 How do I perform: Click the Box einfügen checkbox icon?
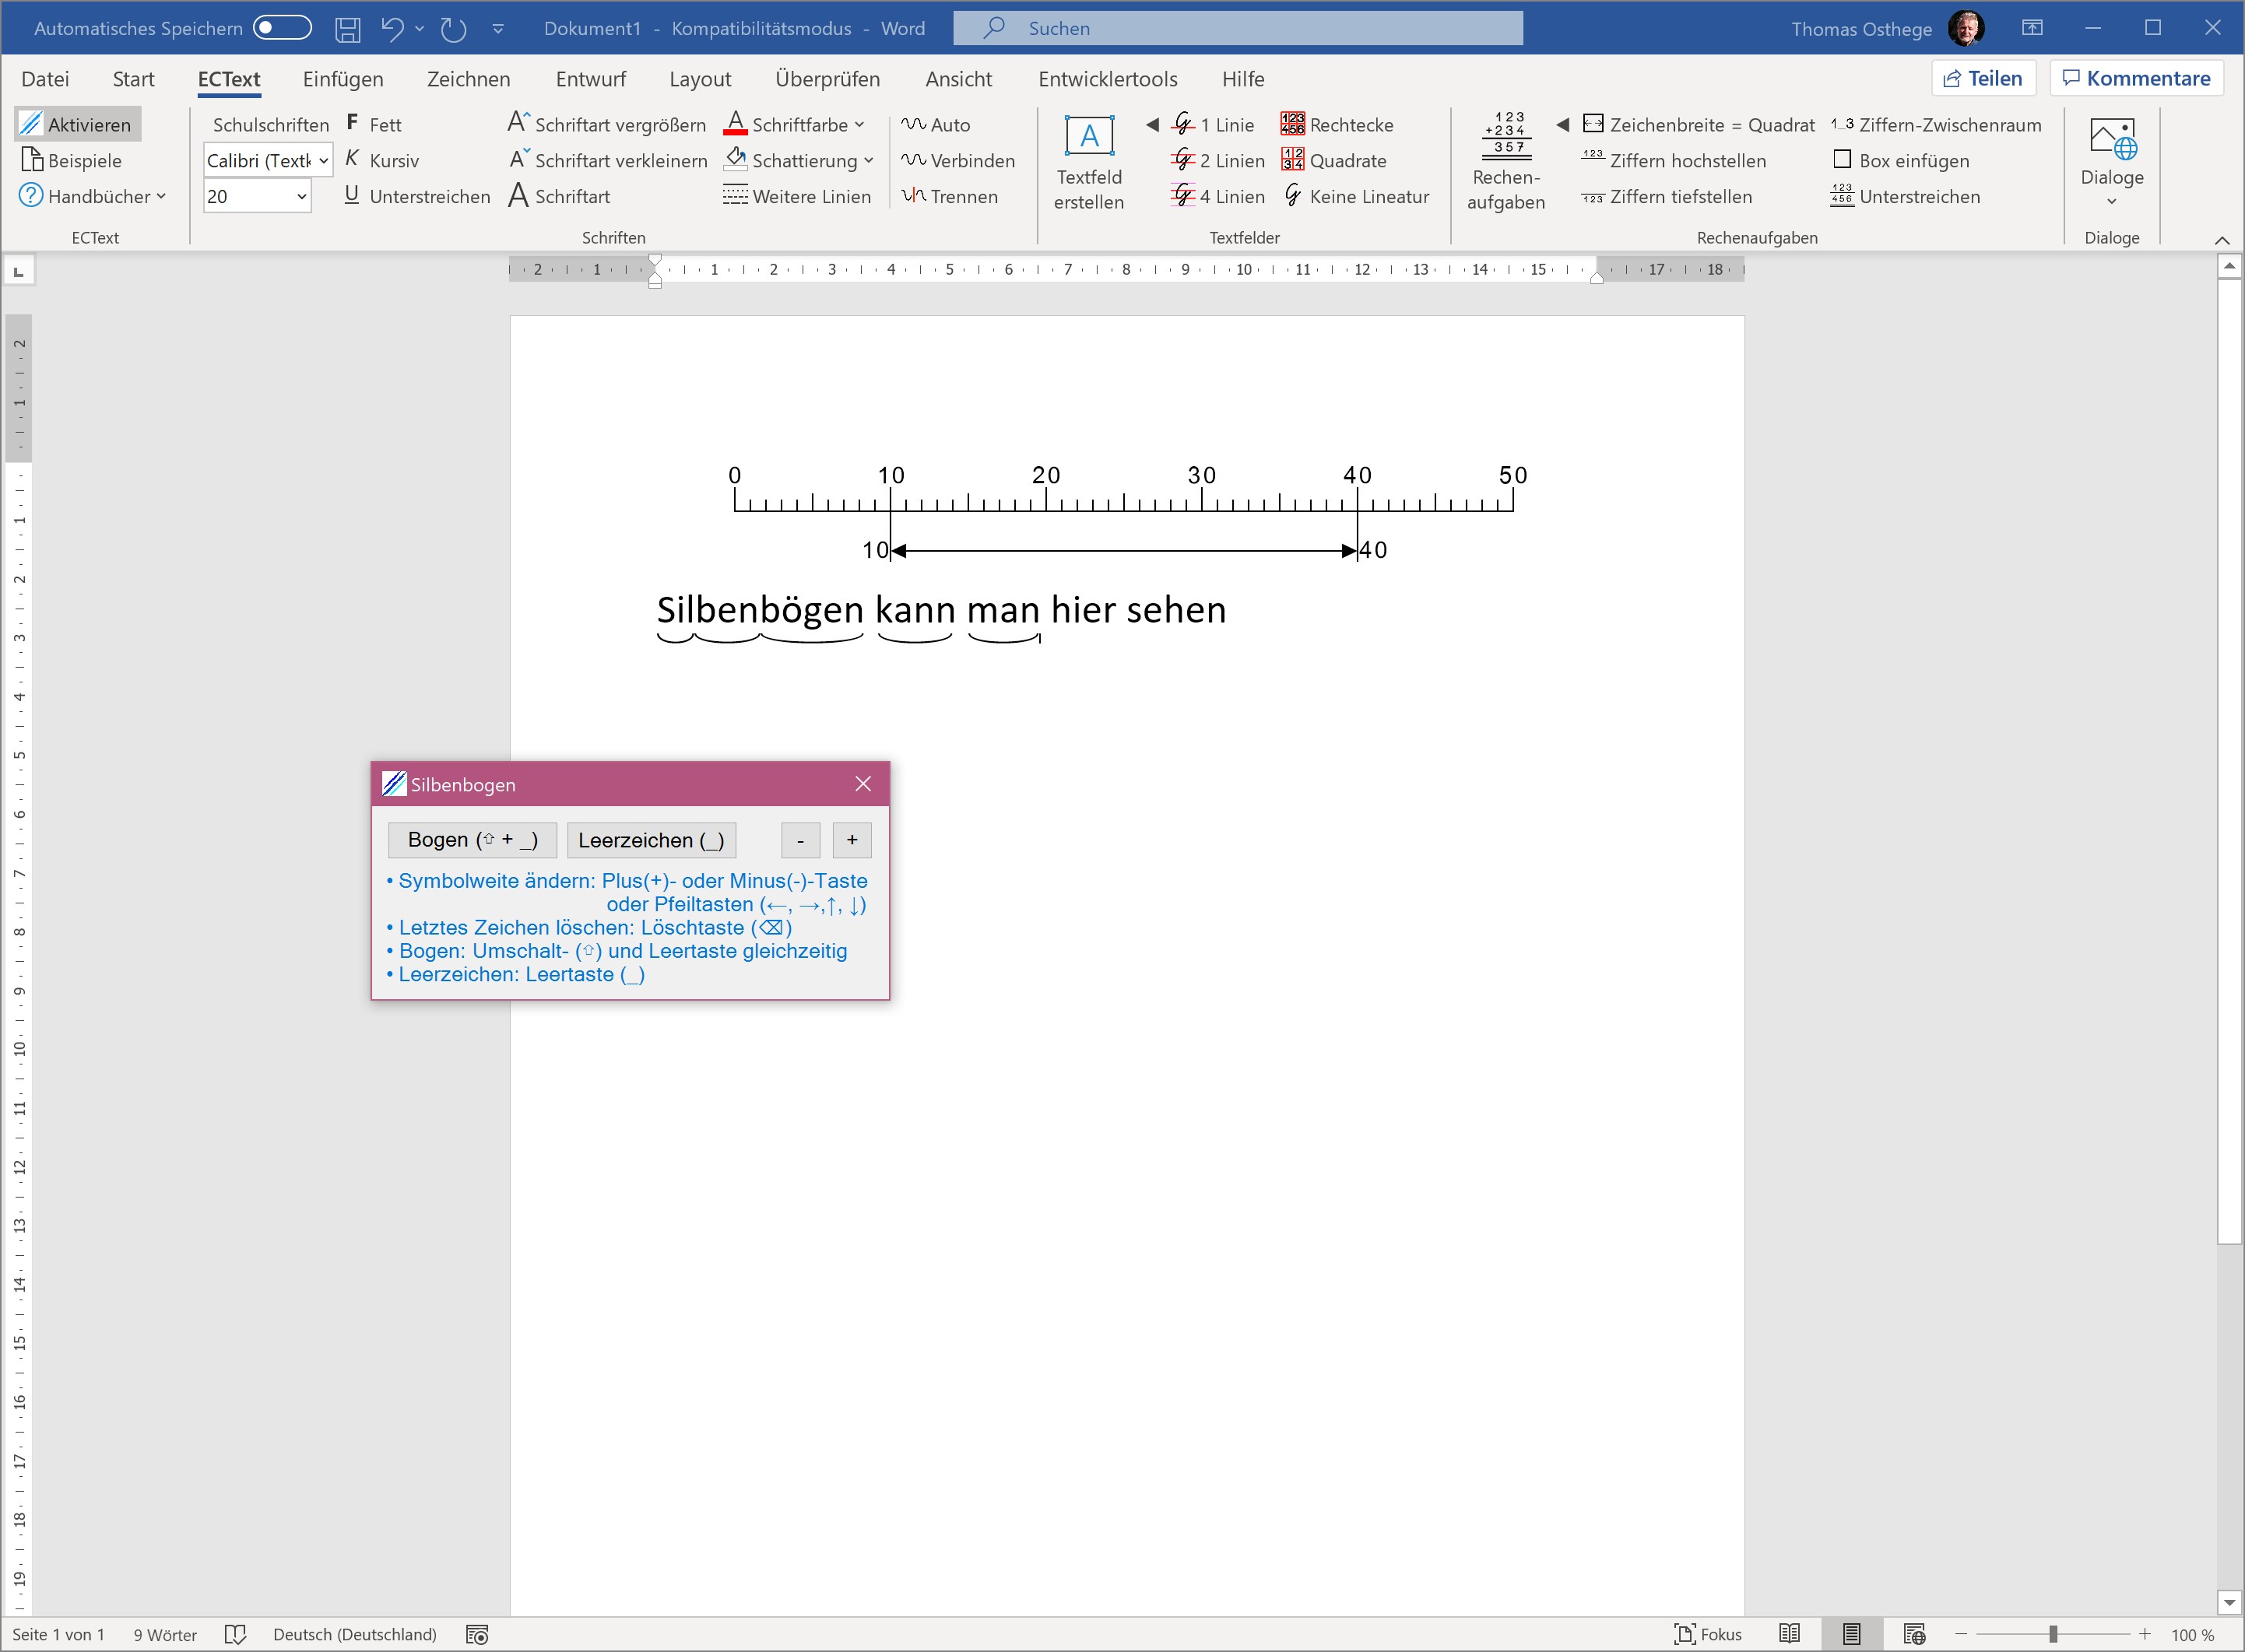click(x=1842, y=160)
